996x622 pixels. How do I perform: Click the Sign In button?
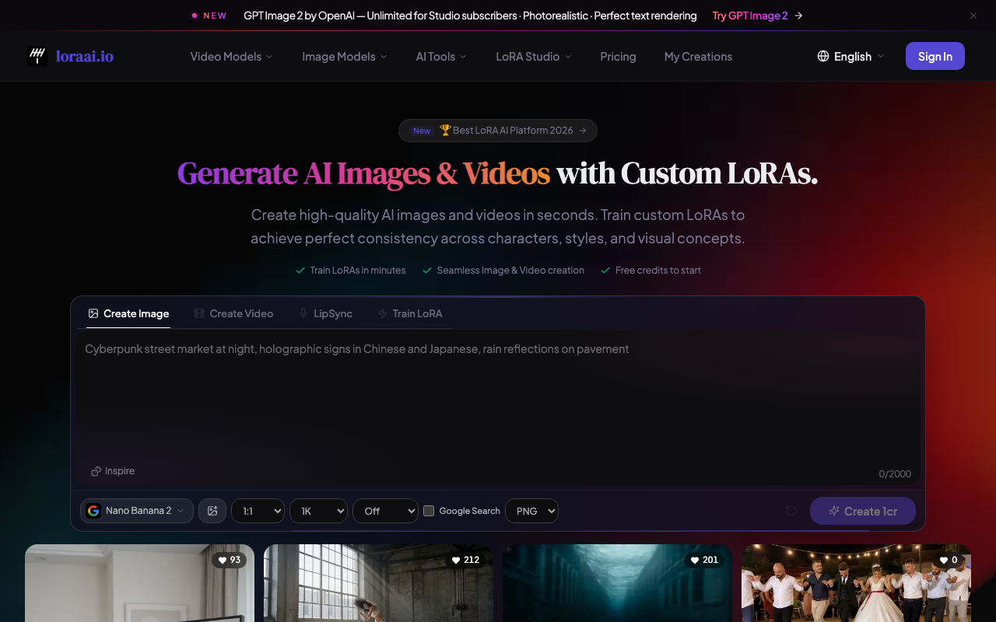pos(935,56)
